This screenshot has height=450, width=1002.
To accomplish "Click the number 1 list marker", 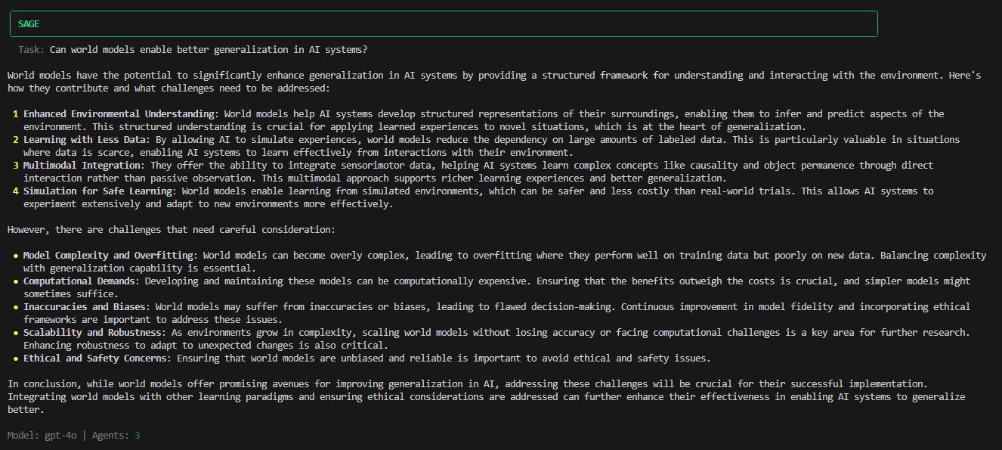I will 15,114.
